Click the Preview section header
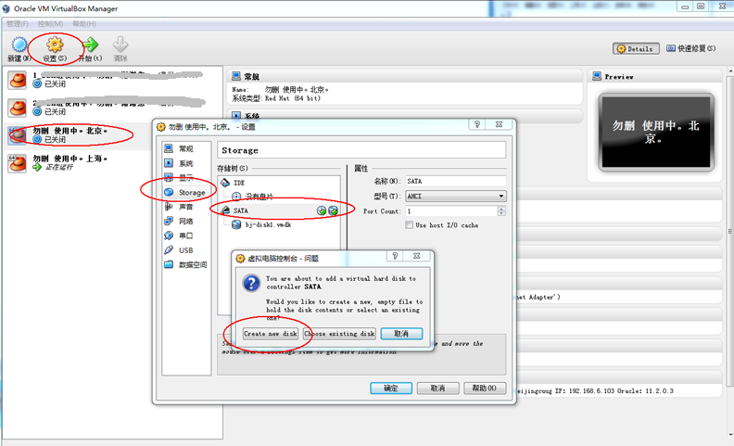 [x=654, y=76]
